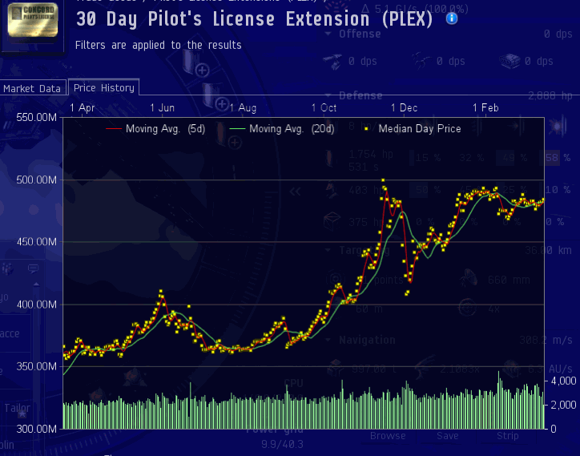Click the empty slot plus icon near 1 Aug

coord(222,104)
